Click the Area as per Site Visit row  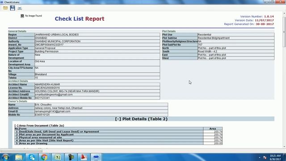point(118,140)
